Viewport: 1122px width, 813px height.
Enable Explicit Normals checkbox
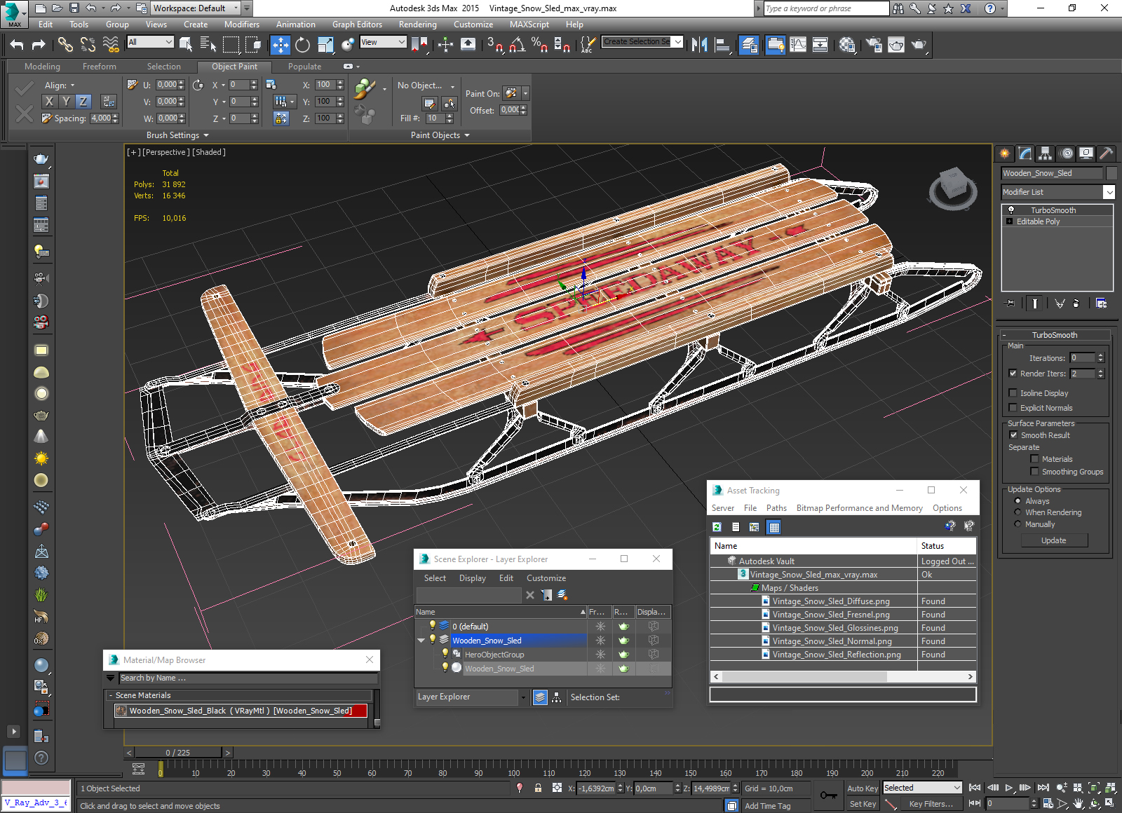tap(1013, 408)
